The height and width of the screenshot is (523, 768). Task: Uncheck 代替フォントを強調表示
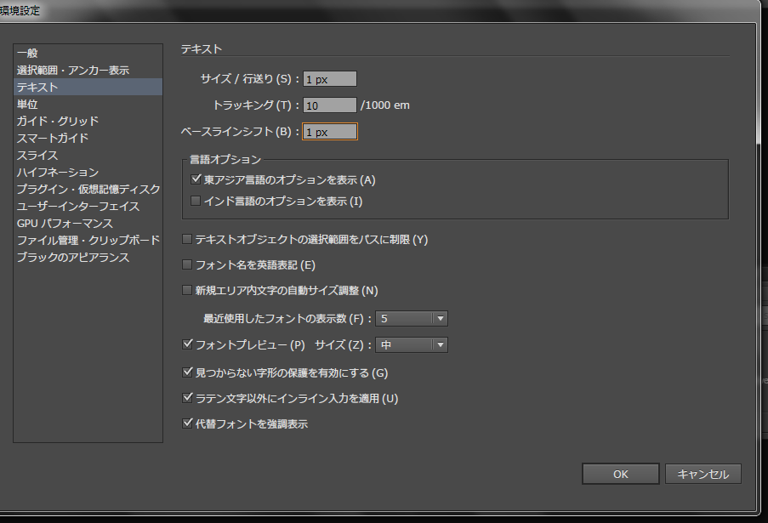pos(187,424)
